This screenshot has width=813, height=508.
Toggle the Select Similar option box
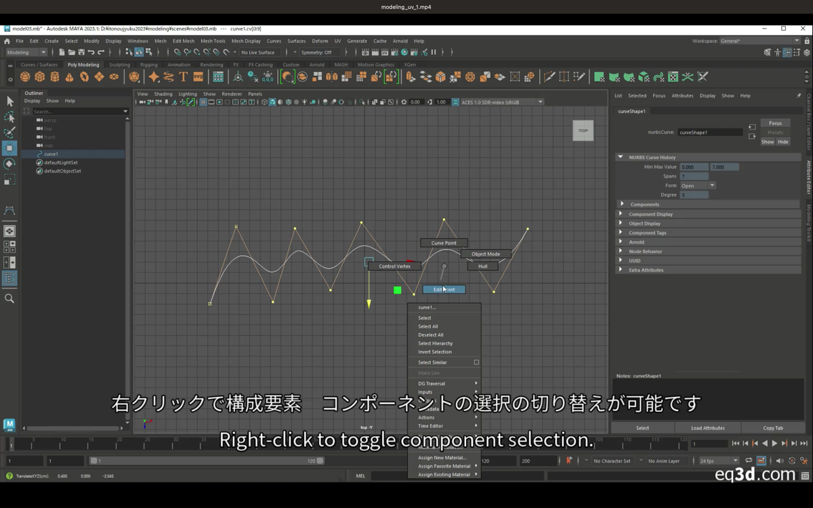point(476,362)
